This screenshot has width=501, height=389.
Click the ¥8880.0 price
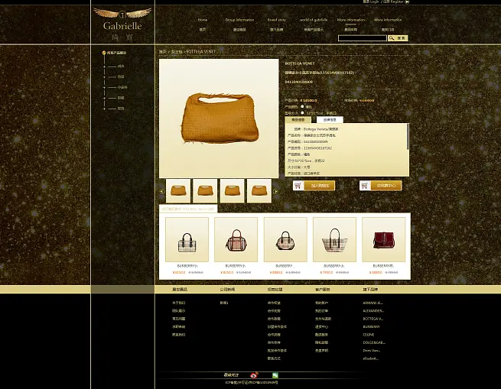276,272
